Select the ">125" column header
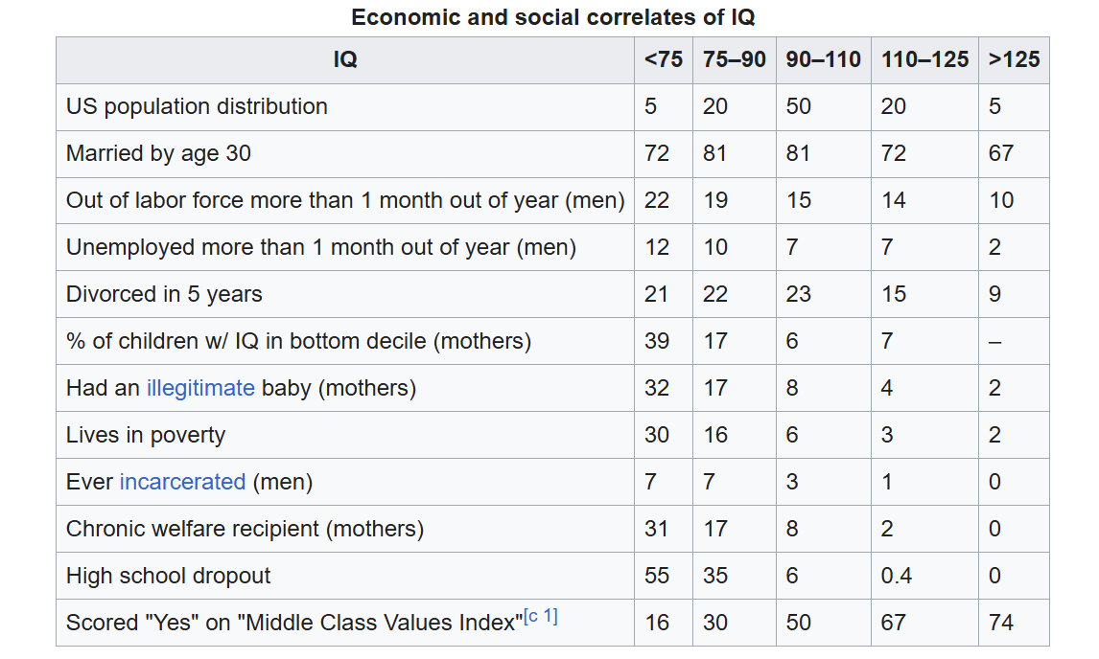This screenshot has width=1099, height=659. (1014, 59)
